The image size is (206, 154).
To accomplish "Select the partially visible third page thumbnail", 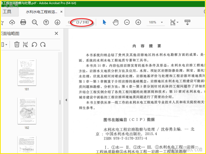I will [x=27, y=145].
